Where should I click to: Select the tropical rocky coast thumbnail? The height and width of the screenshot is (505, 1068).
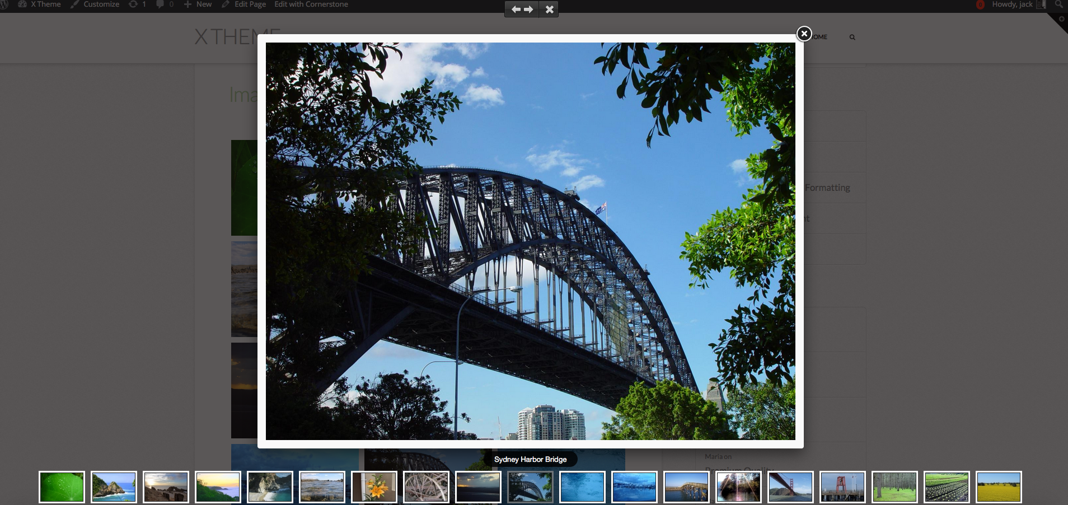[114, 487]
